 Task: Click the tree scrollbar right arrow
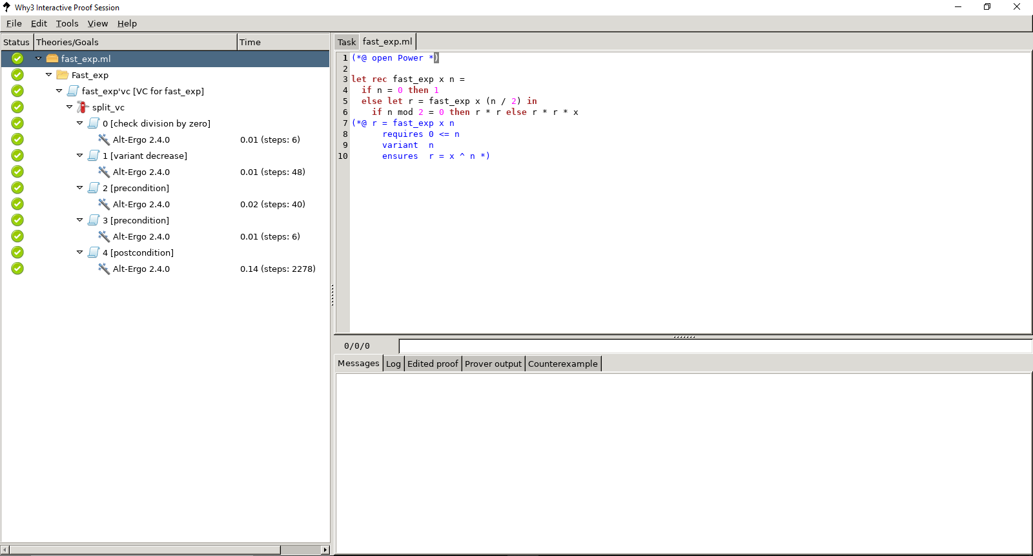(x=325, y=550)
